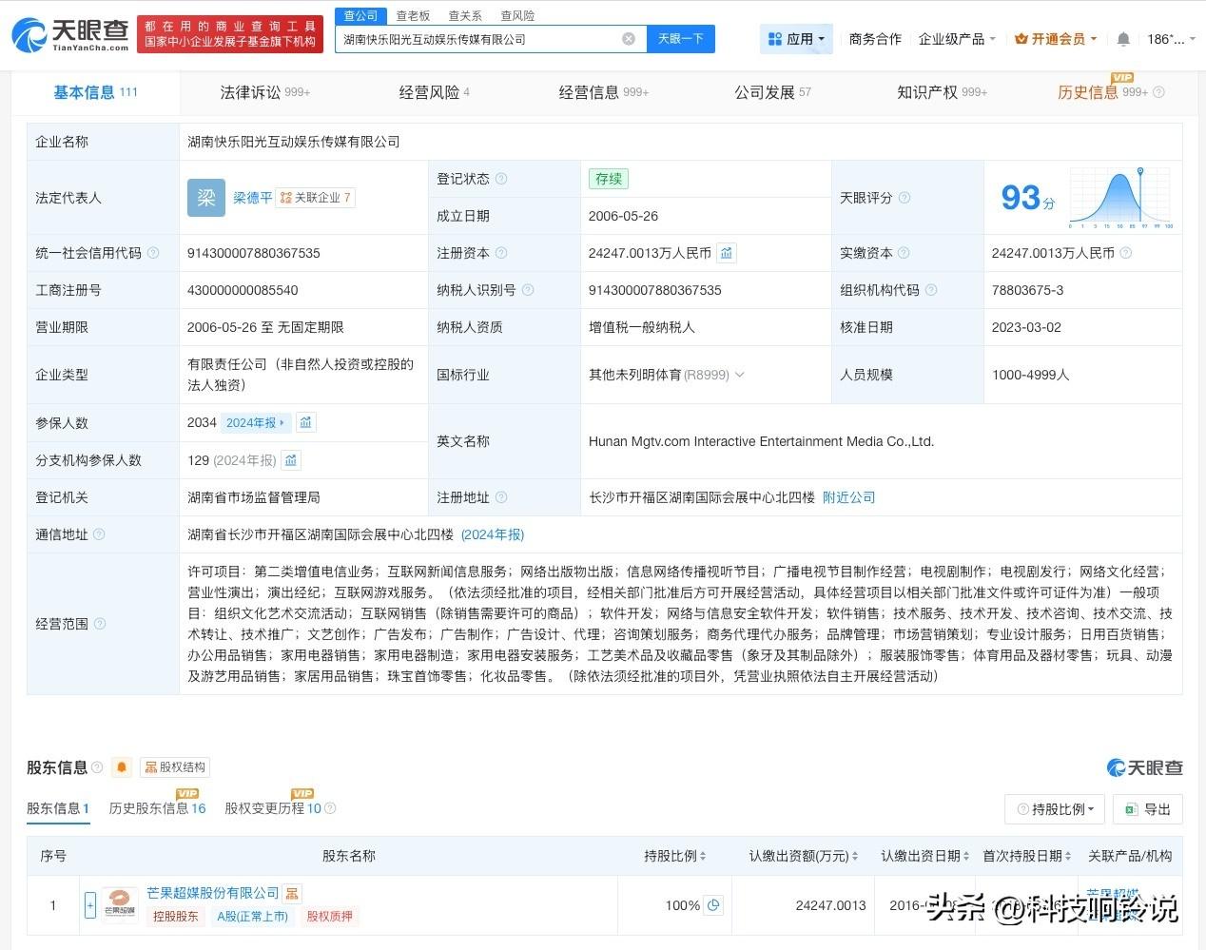
Task: Open the registered capital chart icon
Action: pyautogui.click(x=727, y=253)
